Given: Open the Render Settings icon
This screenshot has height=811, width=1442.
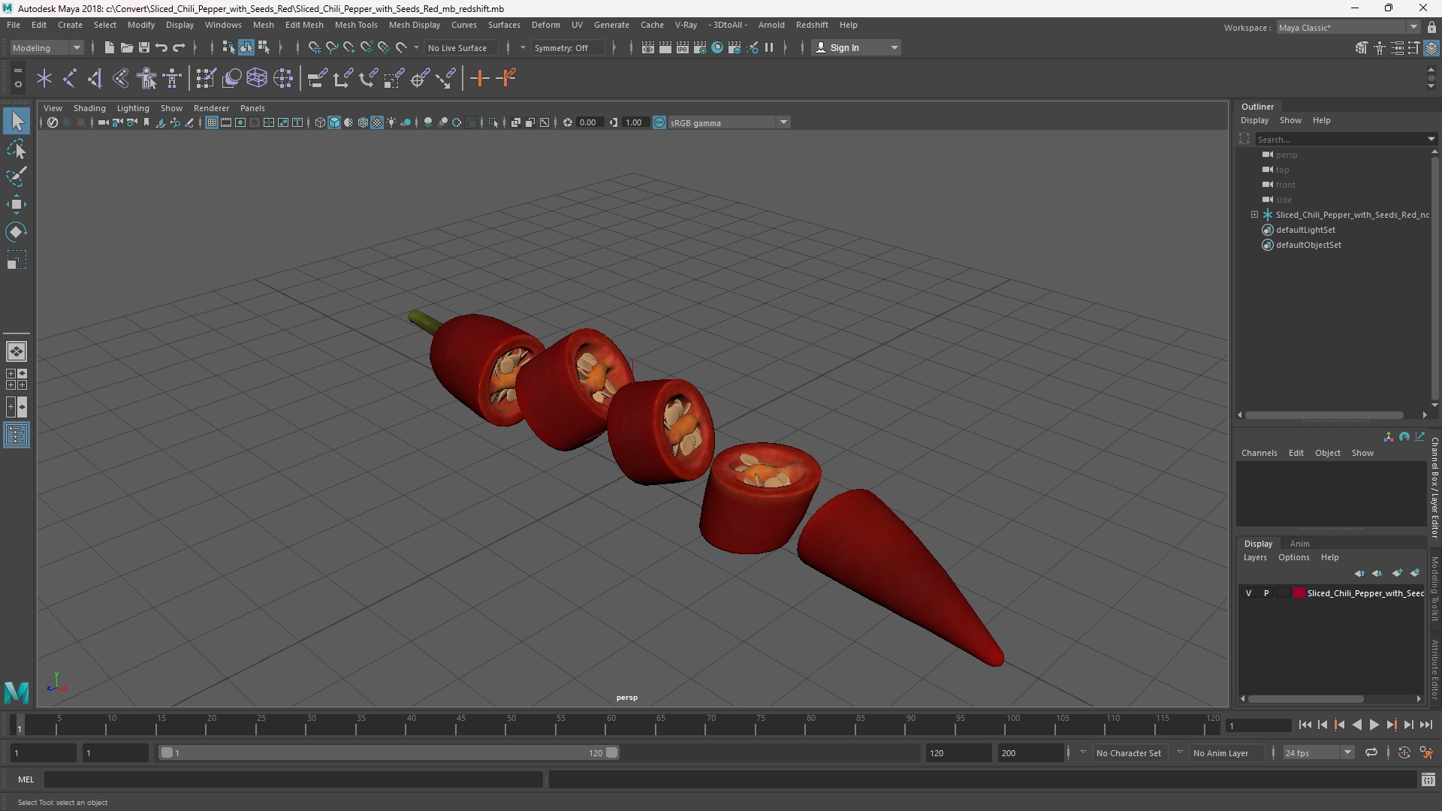Looking at the screenshot, I should 699,48.
